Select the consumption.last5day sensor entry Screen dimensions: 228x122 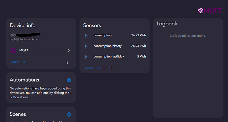point(115,57)
